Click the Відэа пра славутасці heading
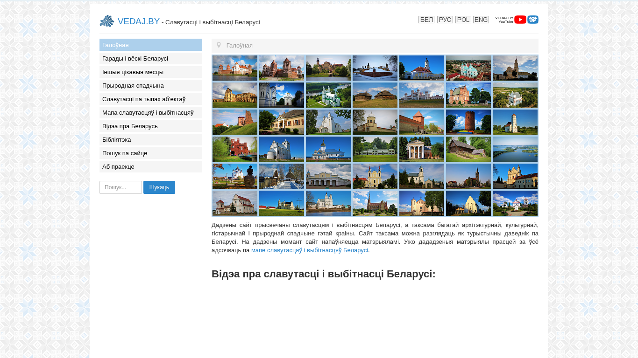Image resolution: width=638 pixels, height=358 pixels. (324, 274)
